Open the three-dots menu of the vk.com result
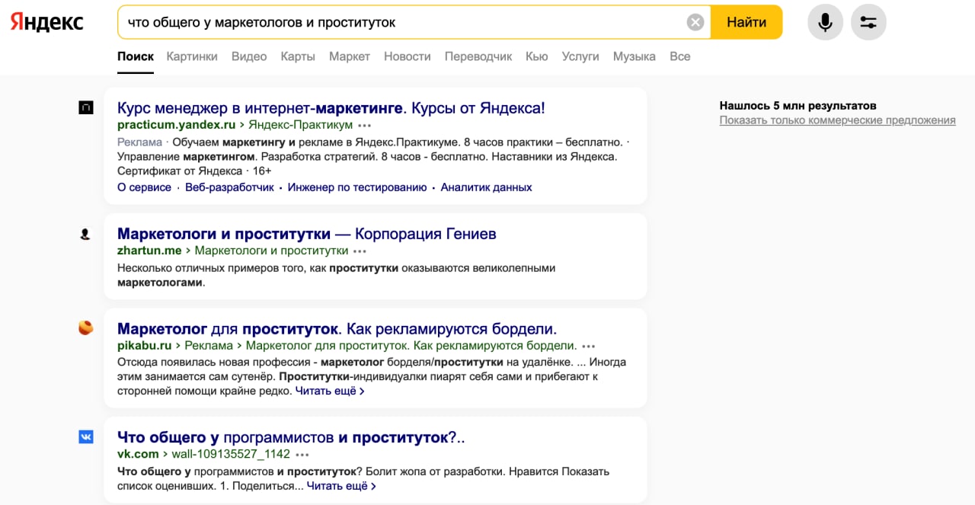The width and height of the screenshot is (975, 505). [302, 455]
